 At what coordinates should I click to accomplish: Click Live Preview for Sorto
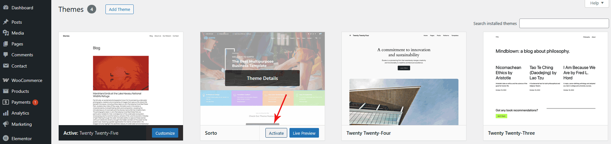pyautogui.click(x=304, y=133)
